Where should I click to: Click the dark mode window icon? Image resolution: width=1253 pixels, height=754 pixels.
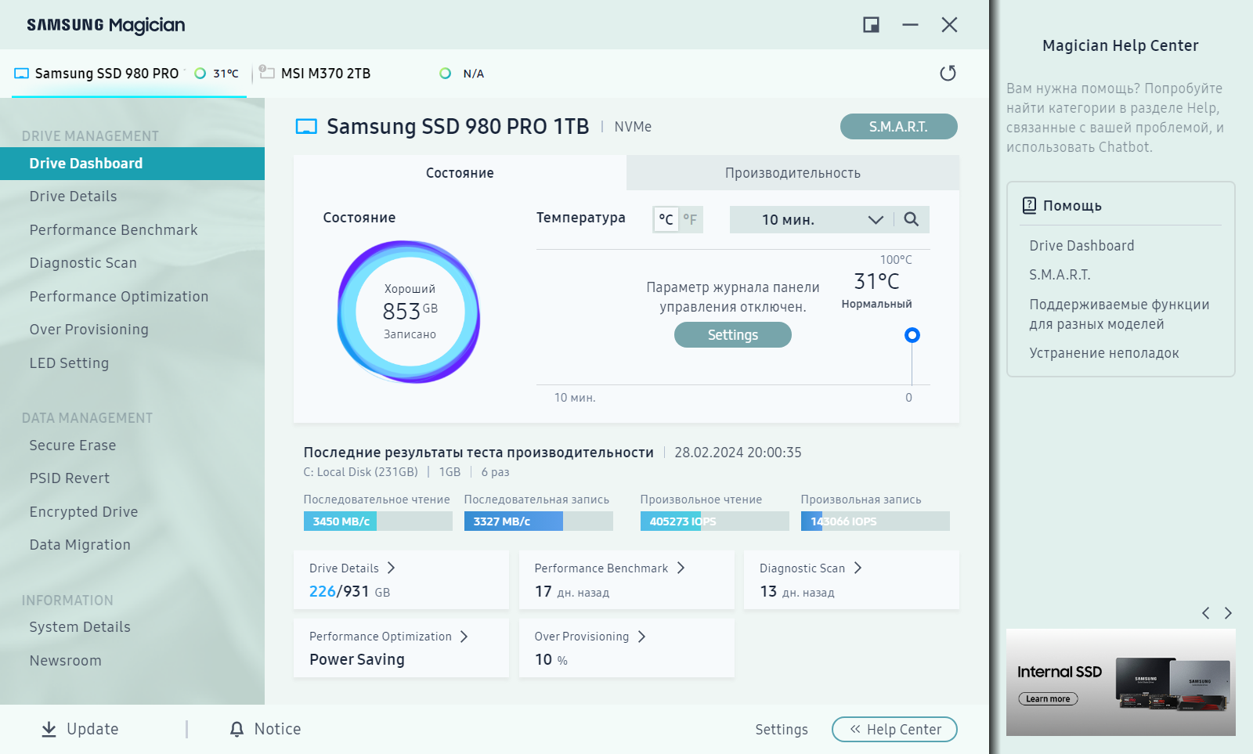[x=871, y=25]
